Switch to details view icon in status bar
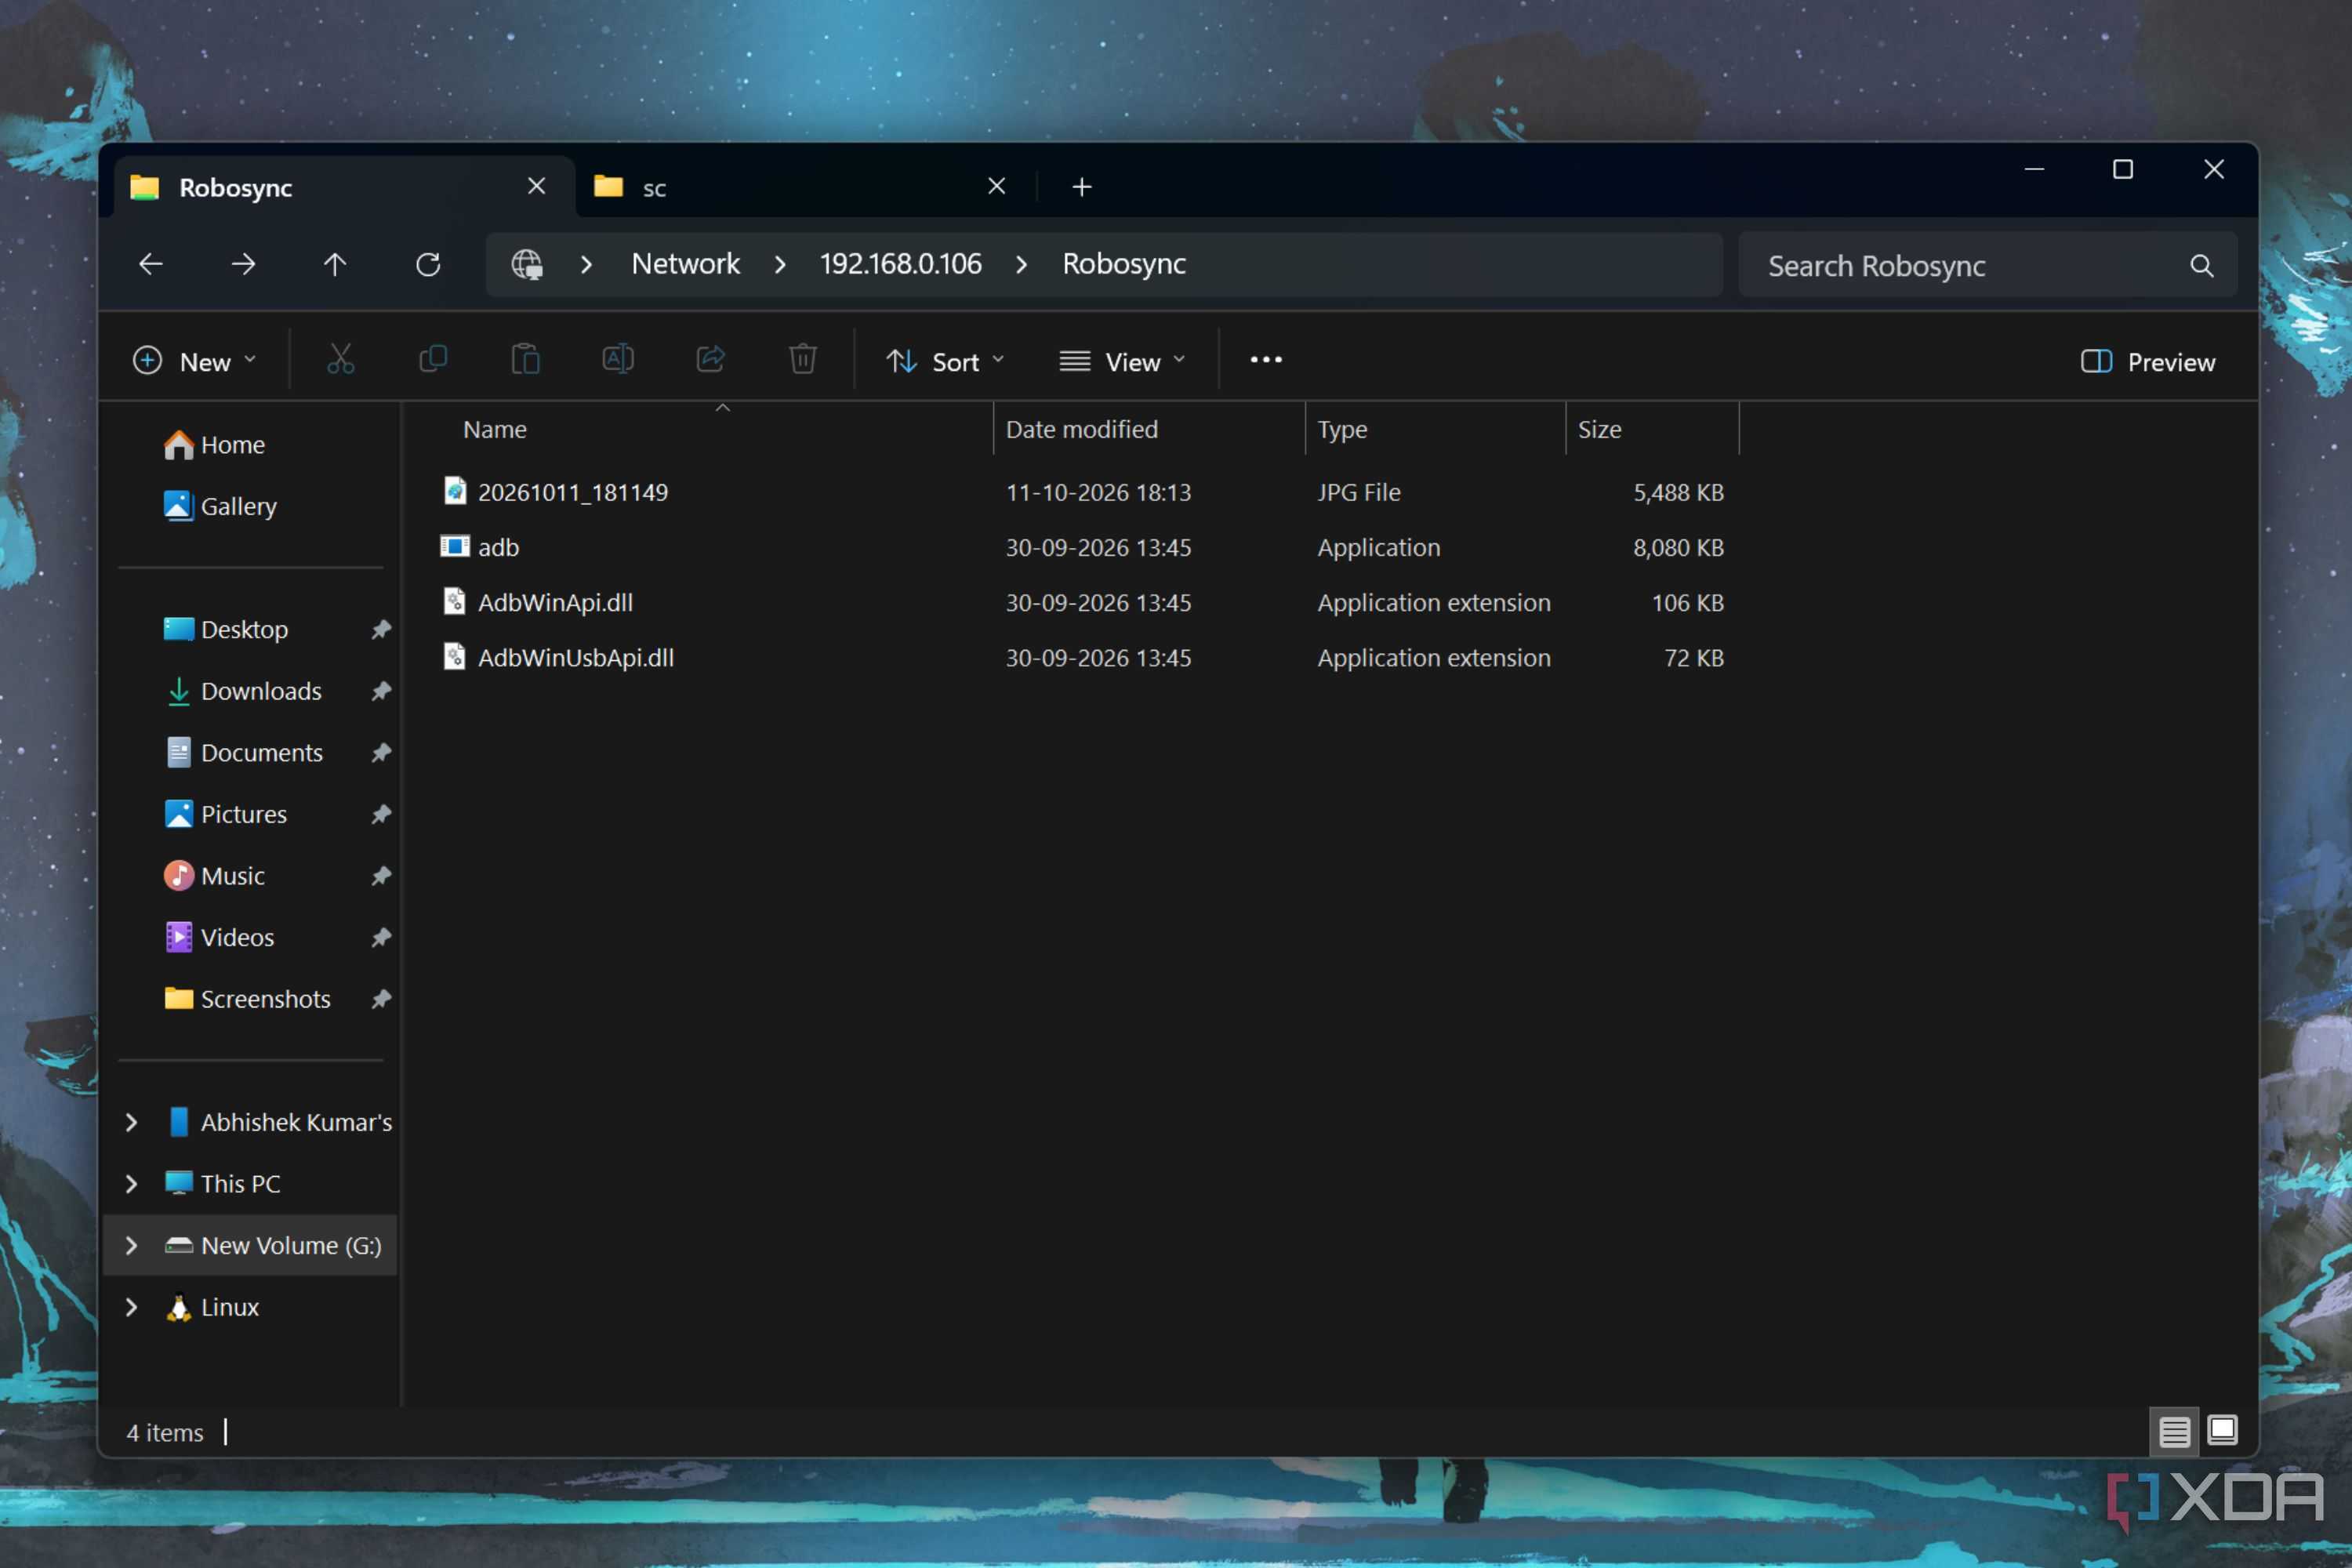Viewport: 2352px width, 1568px height. [x=2174, y=1431]
